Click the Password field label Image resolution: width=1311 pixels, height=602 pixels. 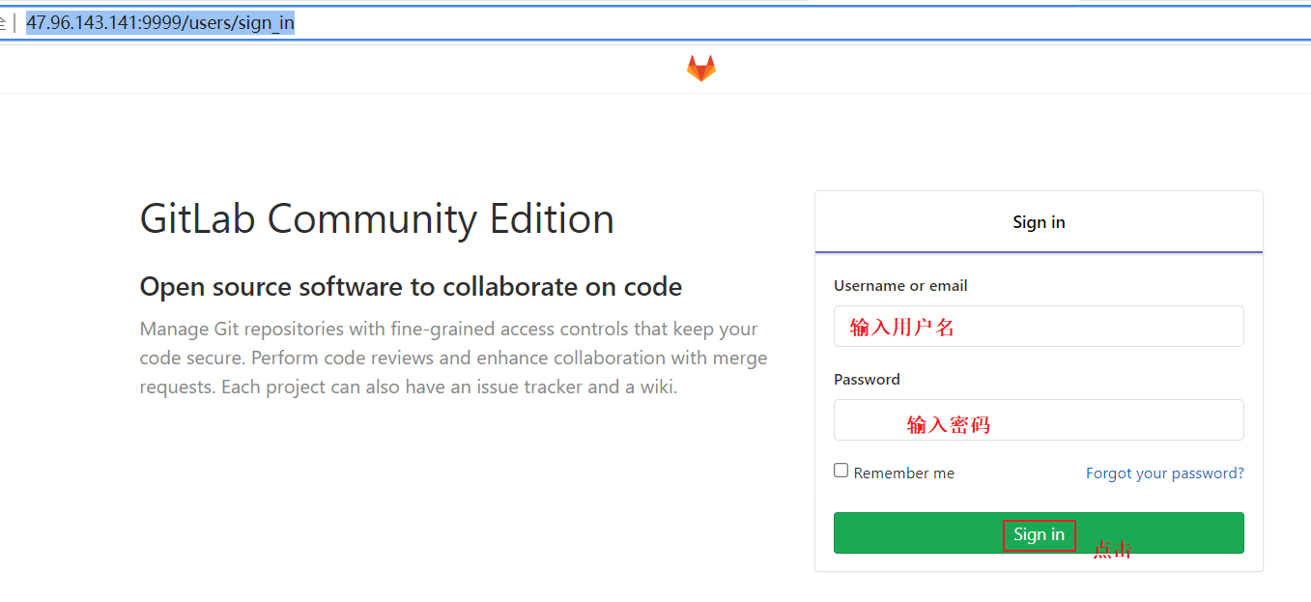pyautogui.click(x=867, y=380)
